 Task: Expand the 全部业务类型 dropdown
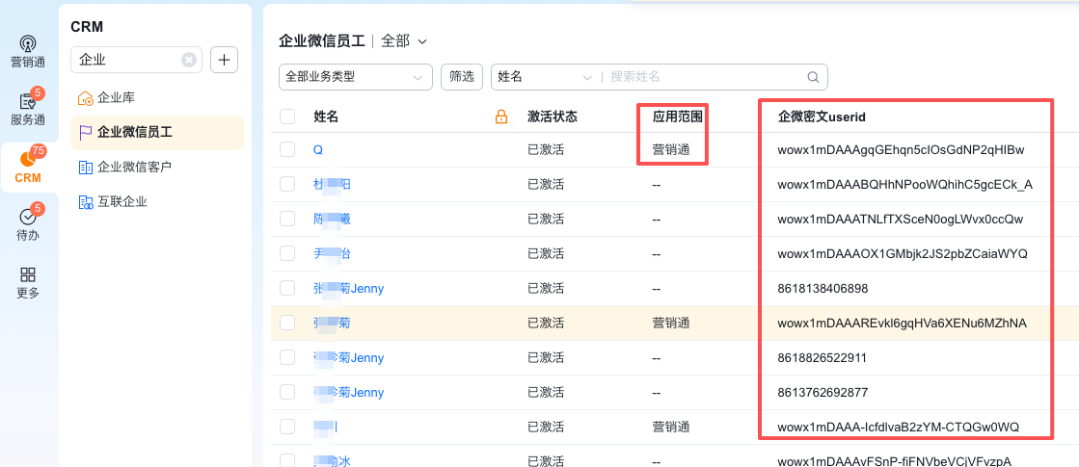click(x=355, y=77)
